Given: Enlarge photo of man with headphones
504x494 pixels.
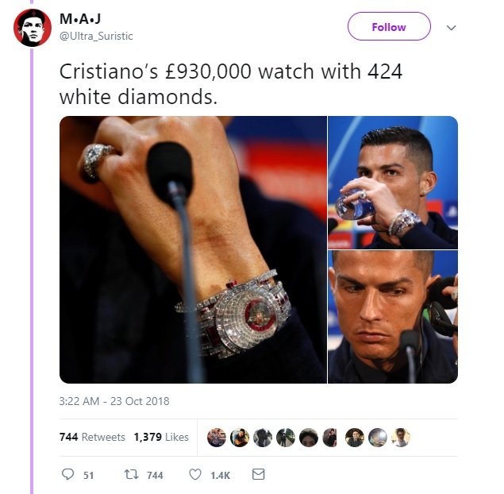Looking at the screenshot, I should (x=393, y=317).
